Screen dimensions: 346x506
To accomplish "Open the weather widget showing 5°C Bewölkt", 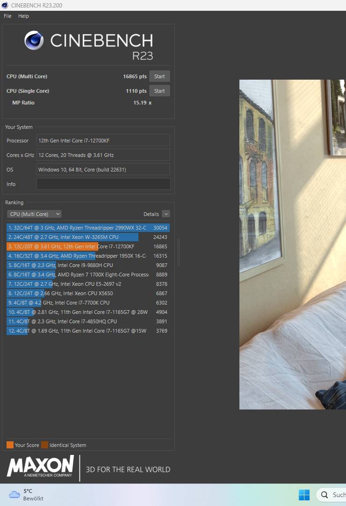I will click(26, 495).
